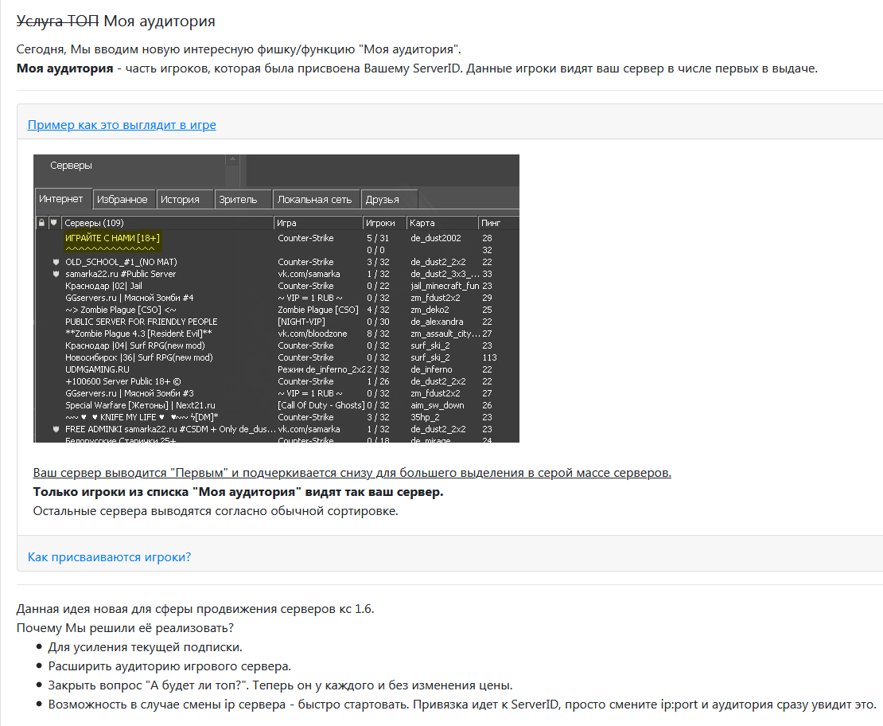This screenshot has height=726, width=883.
Task: Sort by the Игроки column header
Action: 384,223
